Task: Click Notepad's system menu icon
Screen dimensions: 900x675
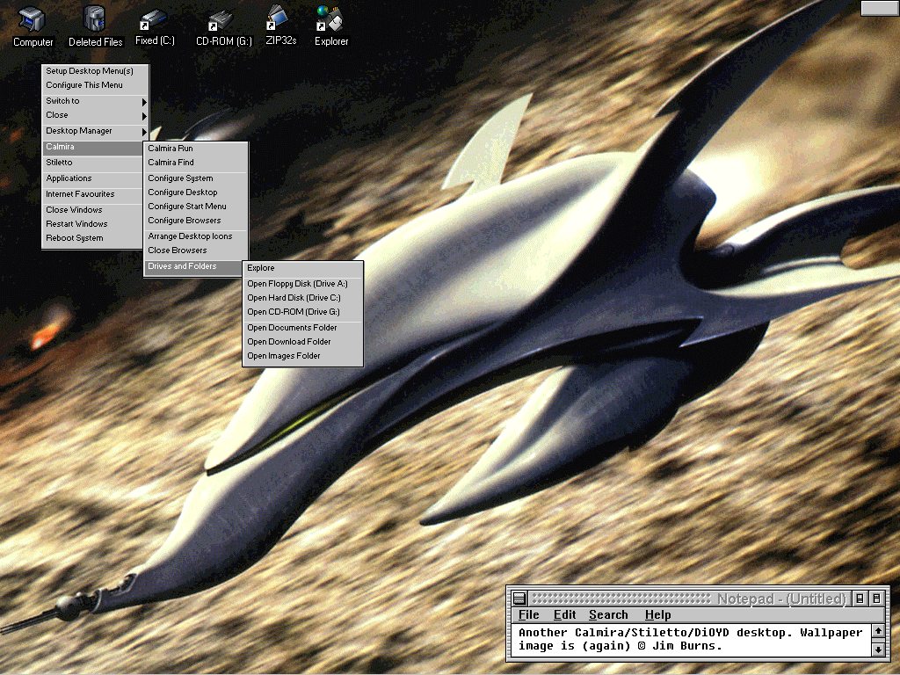Action: tap(519, 599)
